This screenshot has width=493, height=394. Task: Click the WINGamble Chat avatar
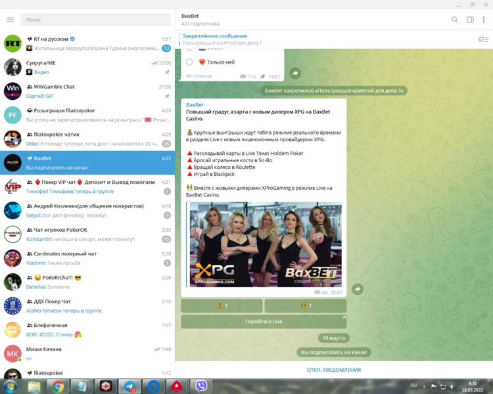[x=12, y=91]
